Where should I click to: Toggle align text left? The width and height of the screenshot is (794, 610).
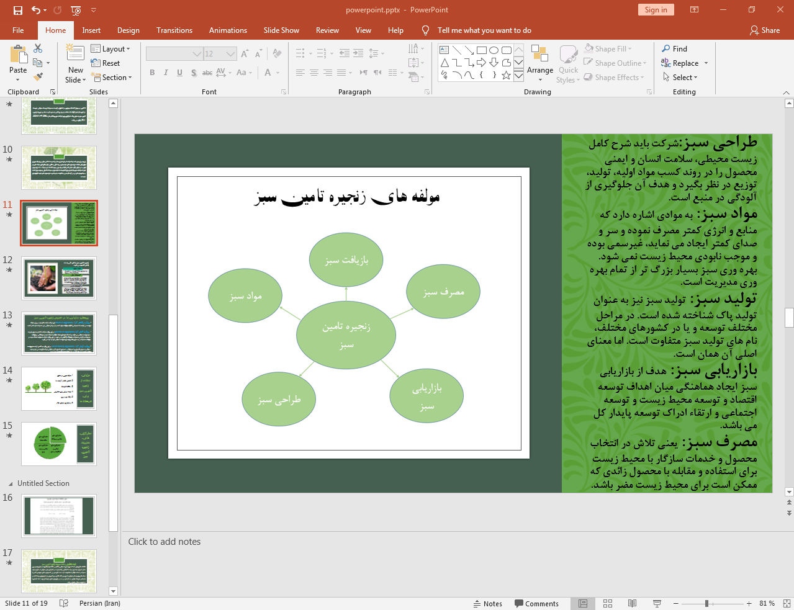point(300,73)
